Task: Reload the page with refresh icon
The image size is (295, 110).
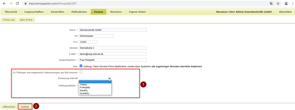Action: pos(17,3)
